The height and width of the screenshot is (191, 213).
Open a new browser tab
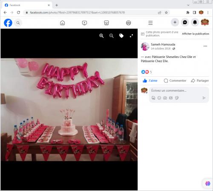[57, 5]
